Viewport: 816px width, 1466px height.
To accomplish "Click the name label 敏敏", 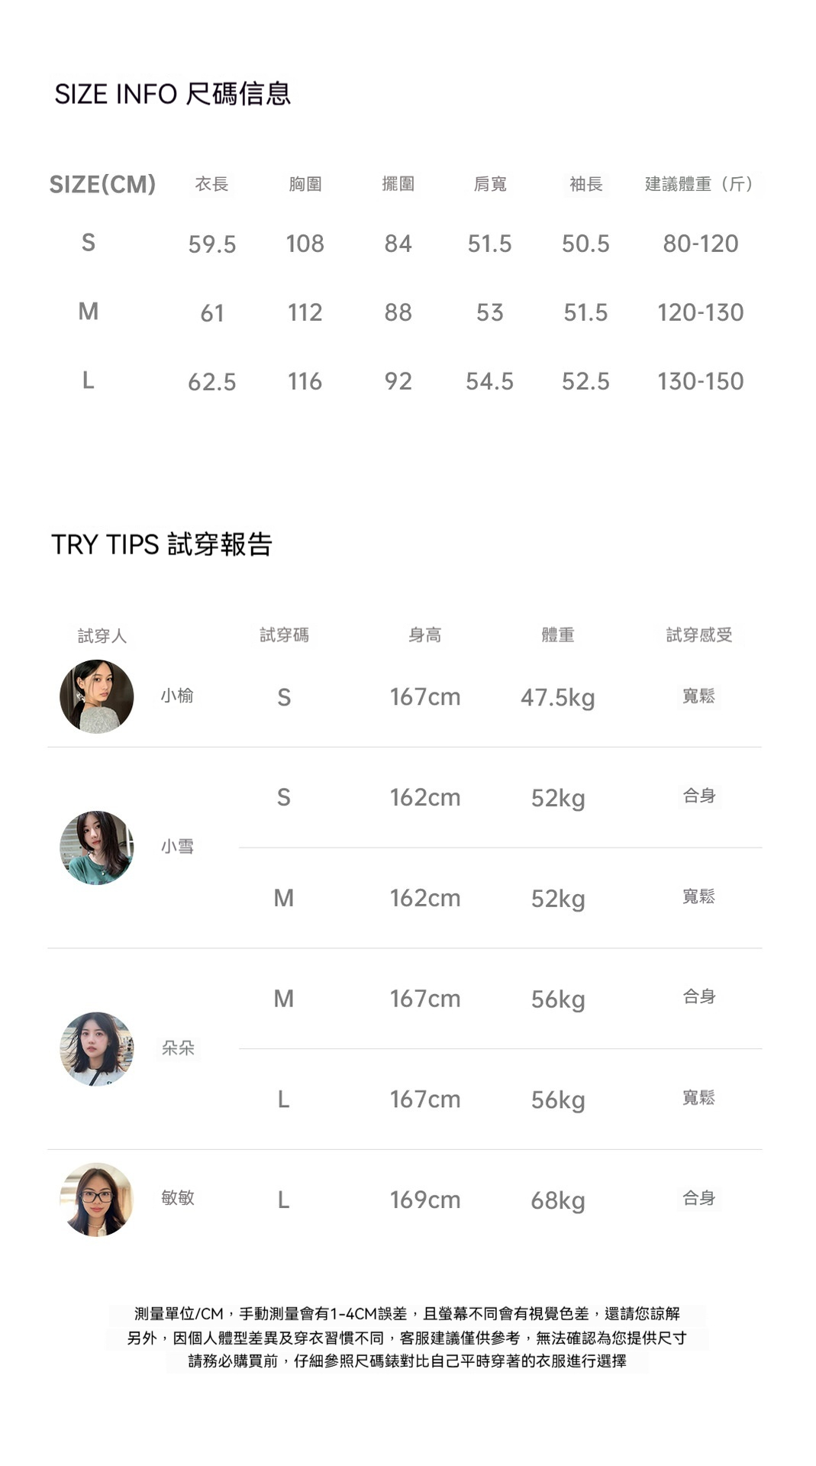I will tap(178, 1197).
